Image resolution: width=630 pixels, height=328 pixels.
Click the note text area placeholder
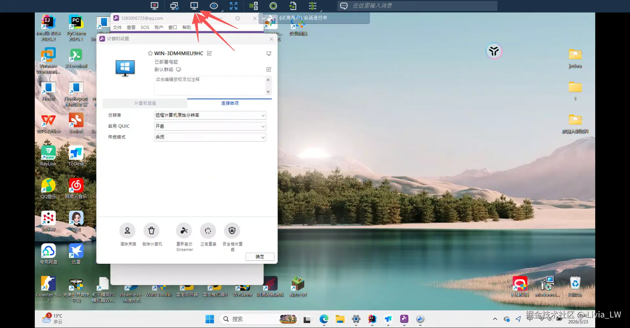tap(210, 85)
